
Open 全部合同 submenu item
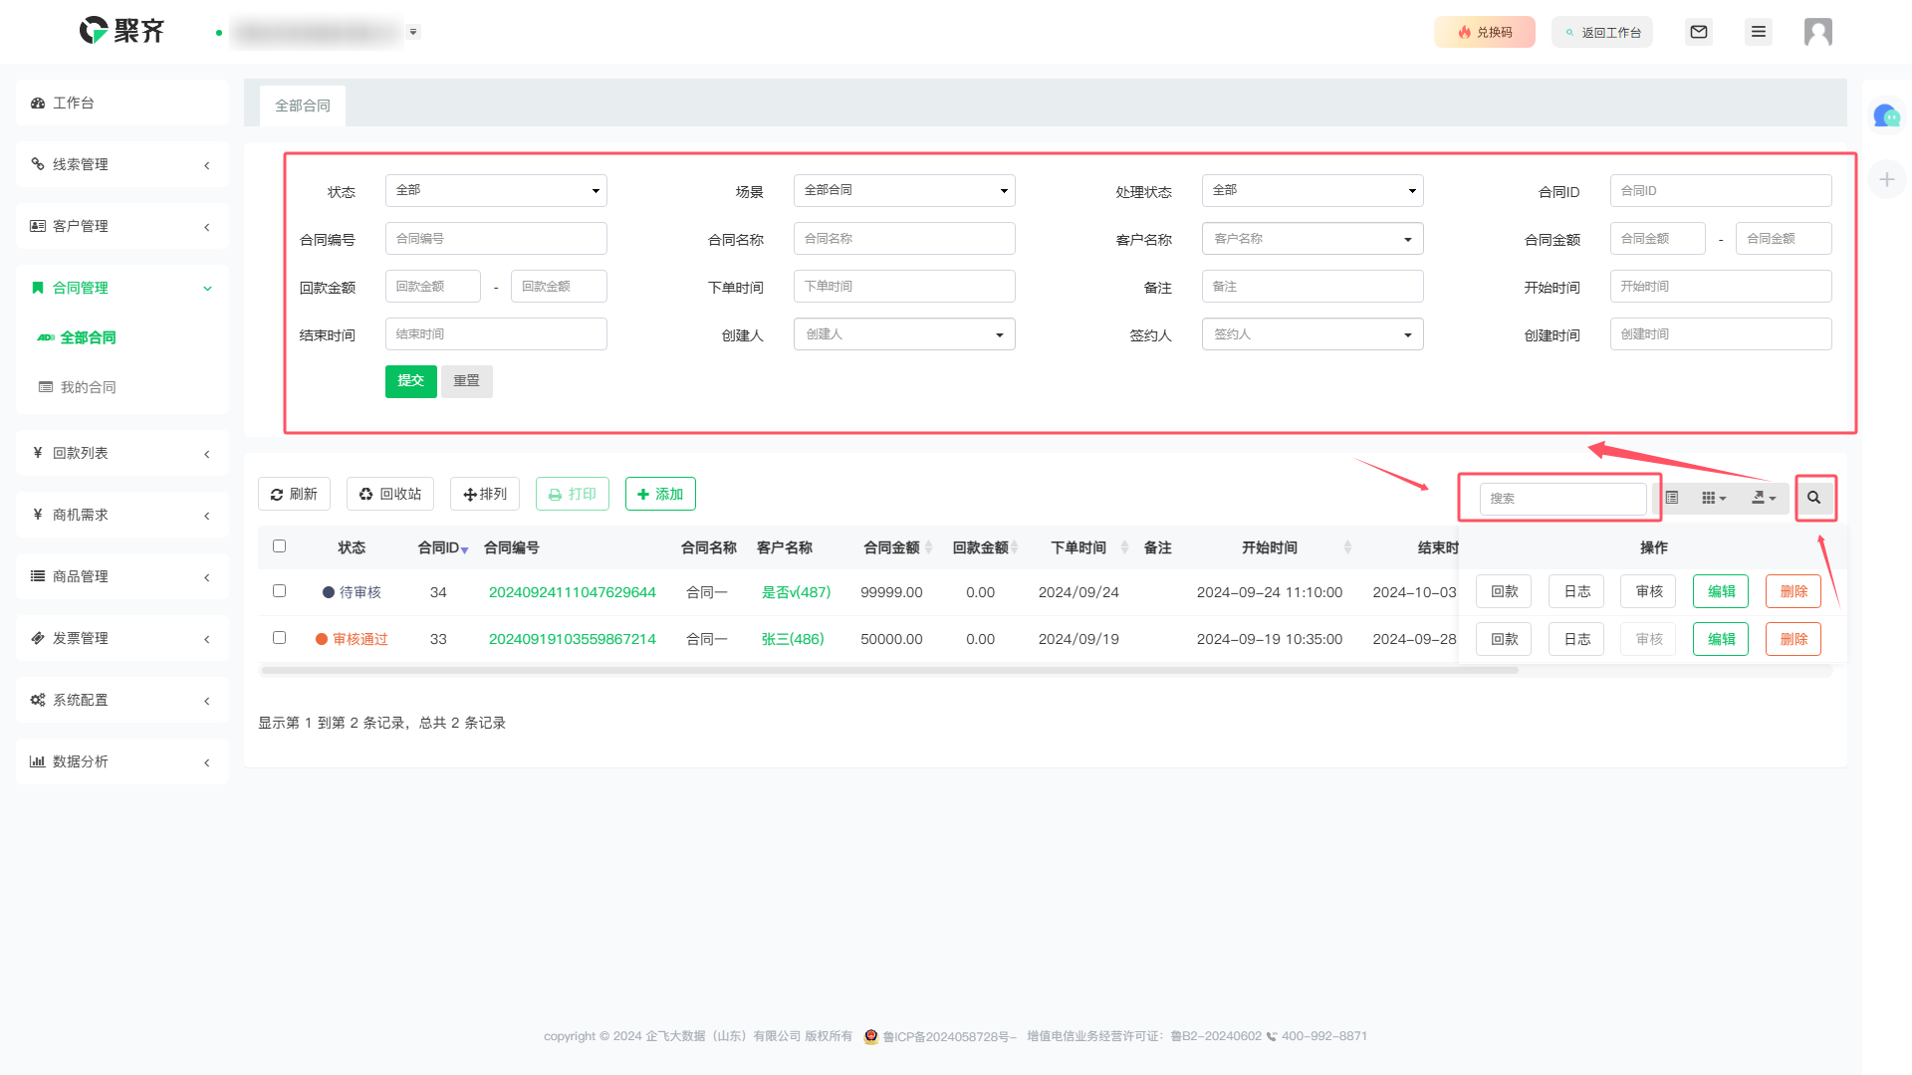[x=88, y=337]
